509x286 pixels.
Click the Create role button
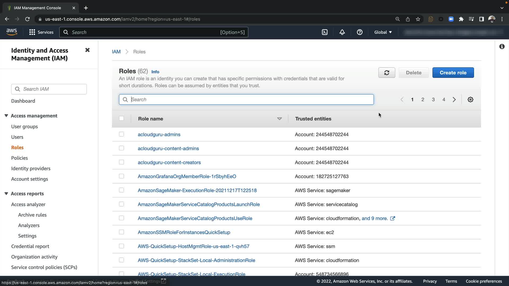tap(453, 73)
